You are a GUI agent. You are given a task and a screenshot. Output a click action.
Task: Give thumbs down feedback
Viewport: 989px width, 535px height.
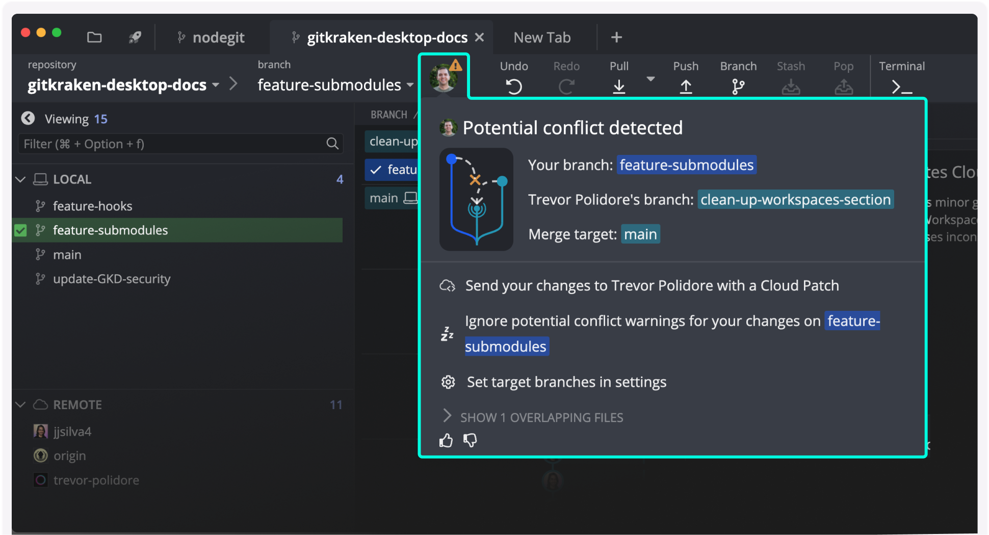(x=470, y=440)
